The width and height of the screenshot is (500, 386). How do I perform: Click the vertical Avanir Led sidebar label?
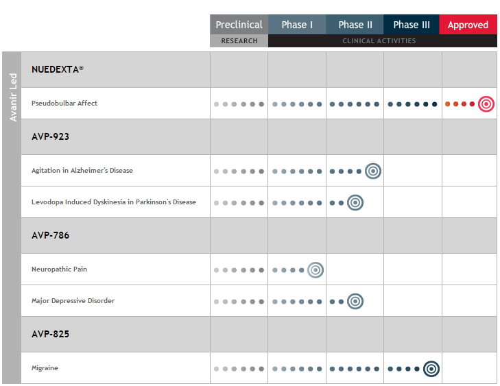coord(13,97)
